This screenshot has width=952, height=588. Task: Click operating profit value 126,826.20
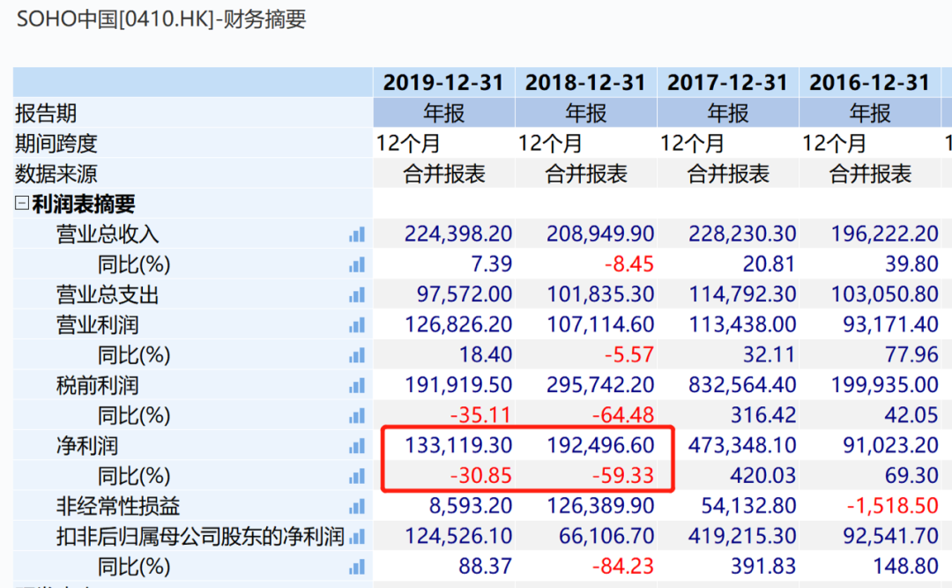tap(458, 324)
